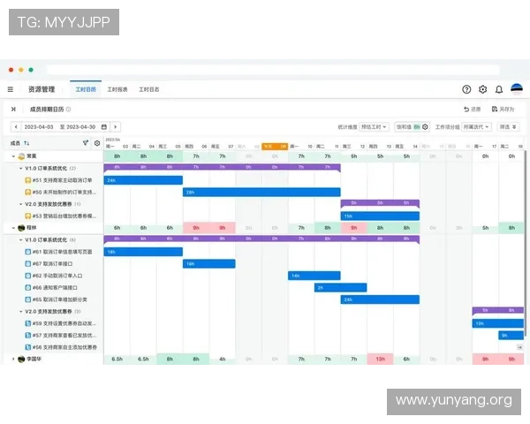530x424 pixels.
Task: Open item #66 通知客户端接口
Action: click(x=55, y=287)
